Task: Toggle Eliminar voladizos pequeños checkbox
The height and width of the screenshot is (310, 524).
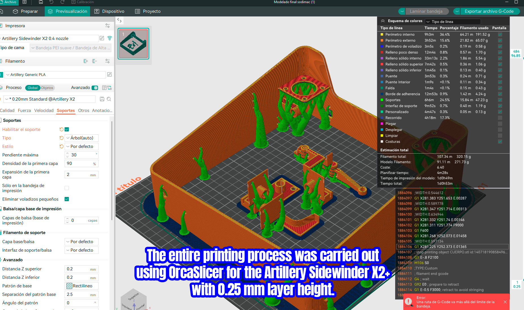Action: click(67, 199)
